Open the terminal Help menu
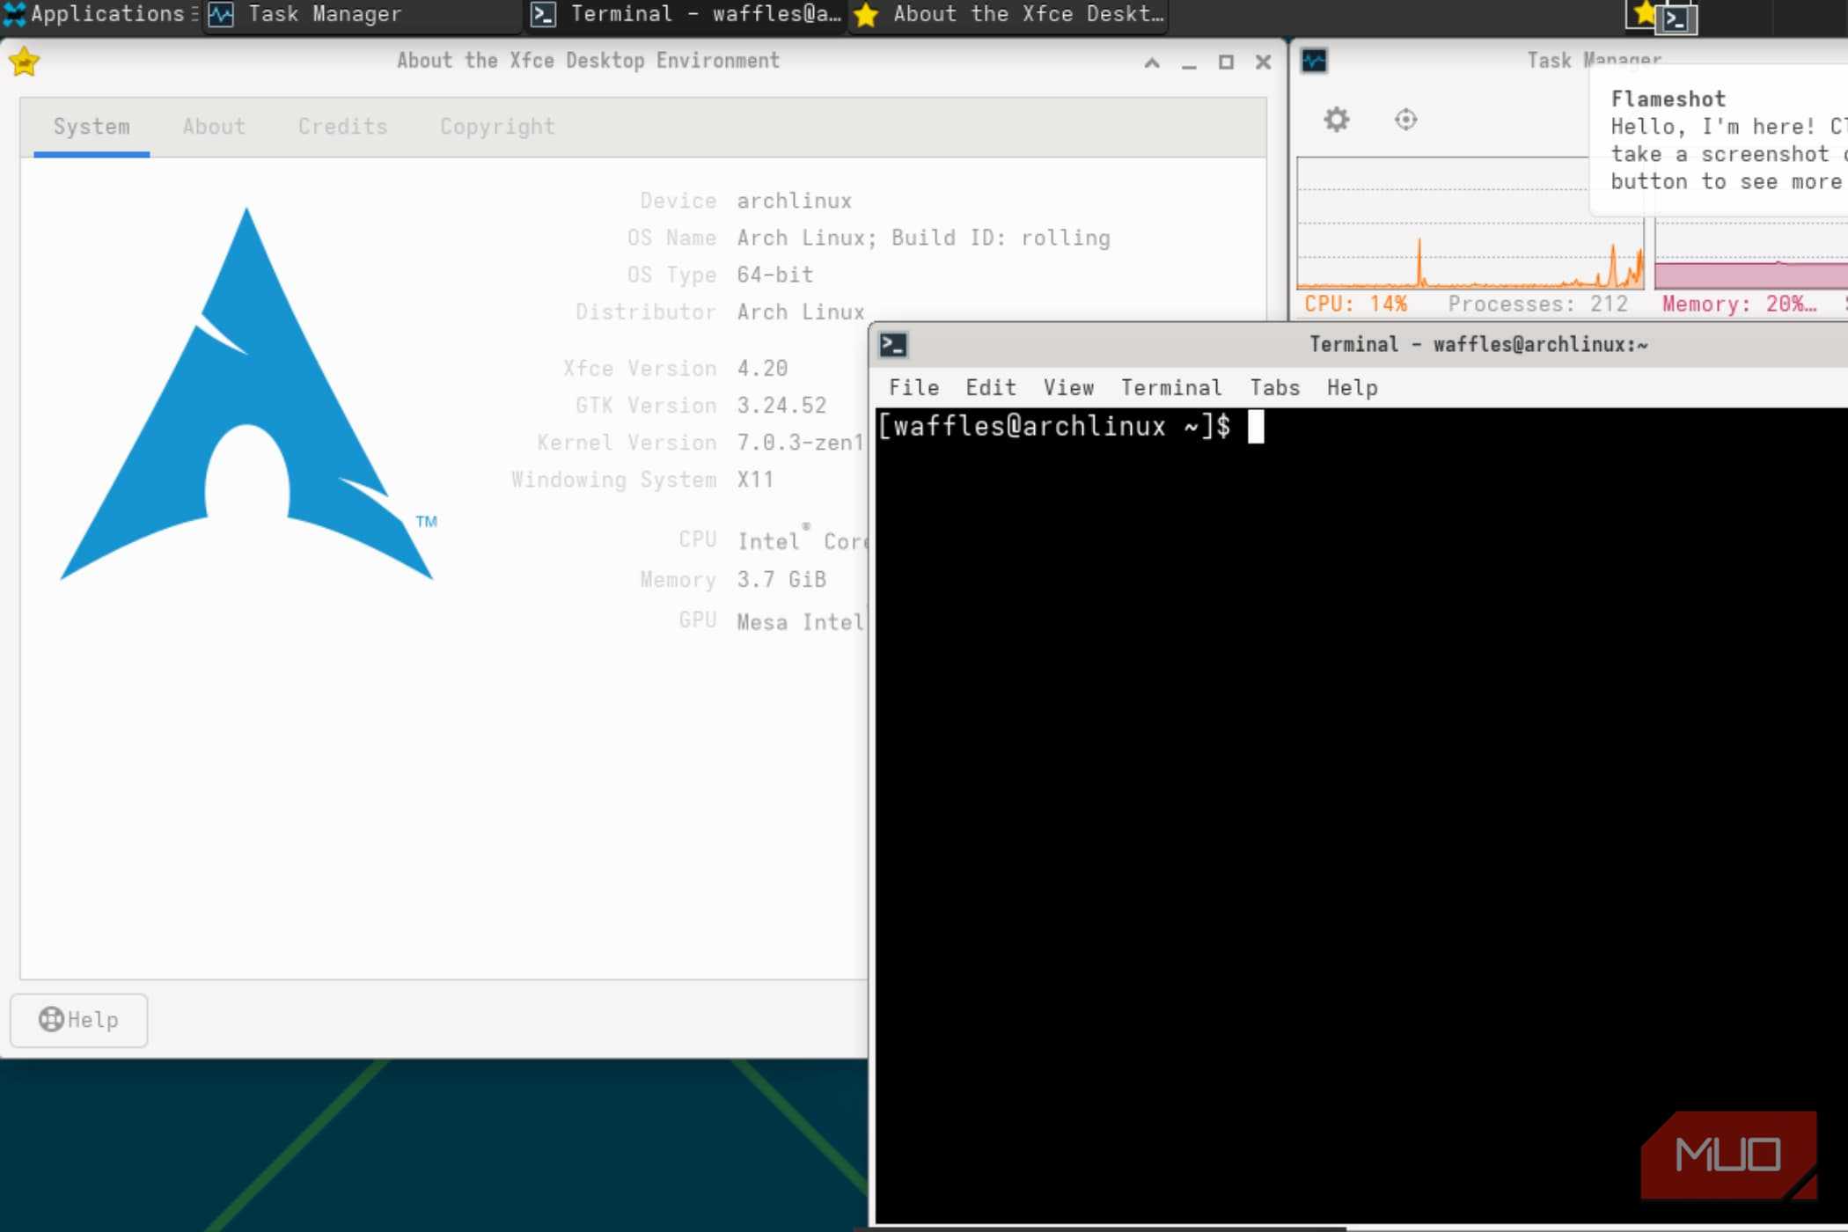Image resolution: width=1848 pixels, height=1232 pixels. [x=1352, y=388]
